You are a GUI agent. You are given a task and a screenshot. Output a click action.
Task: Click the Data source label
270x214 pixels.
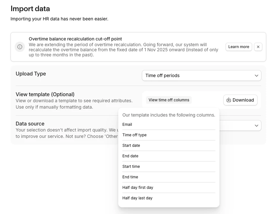point(30,124)
